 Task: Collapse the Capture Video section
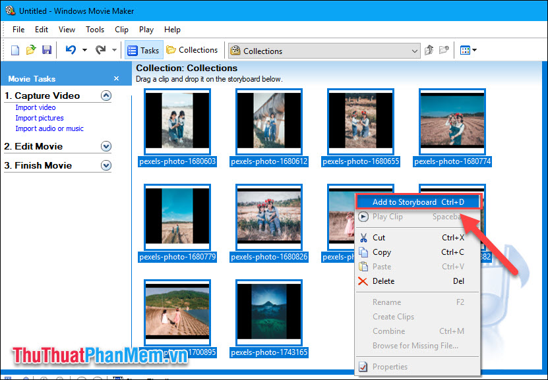pos(105,95)
